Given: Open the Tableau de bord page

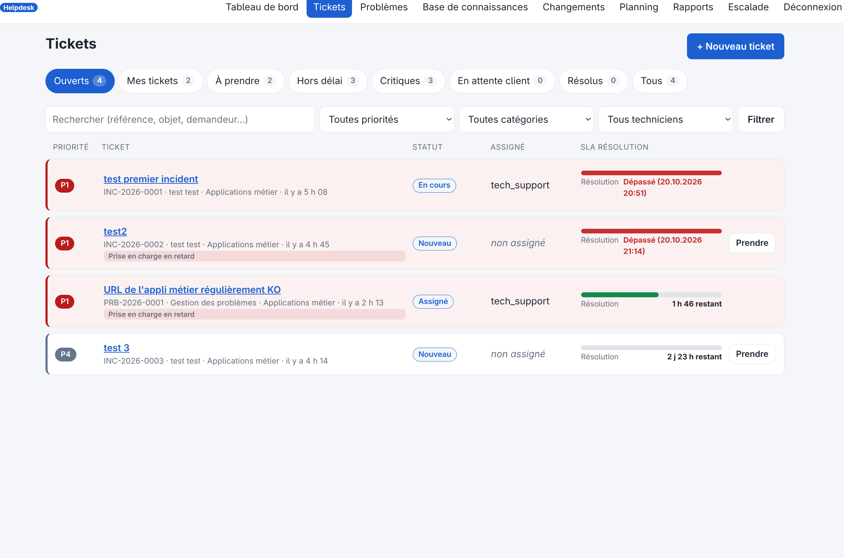Looking at the screenshot, I should click(x=262, y=7).
